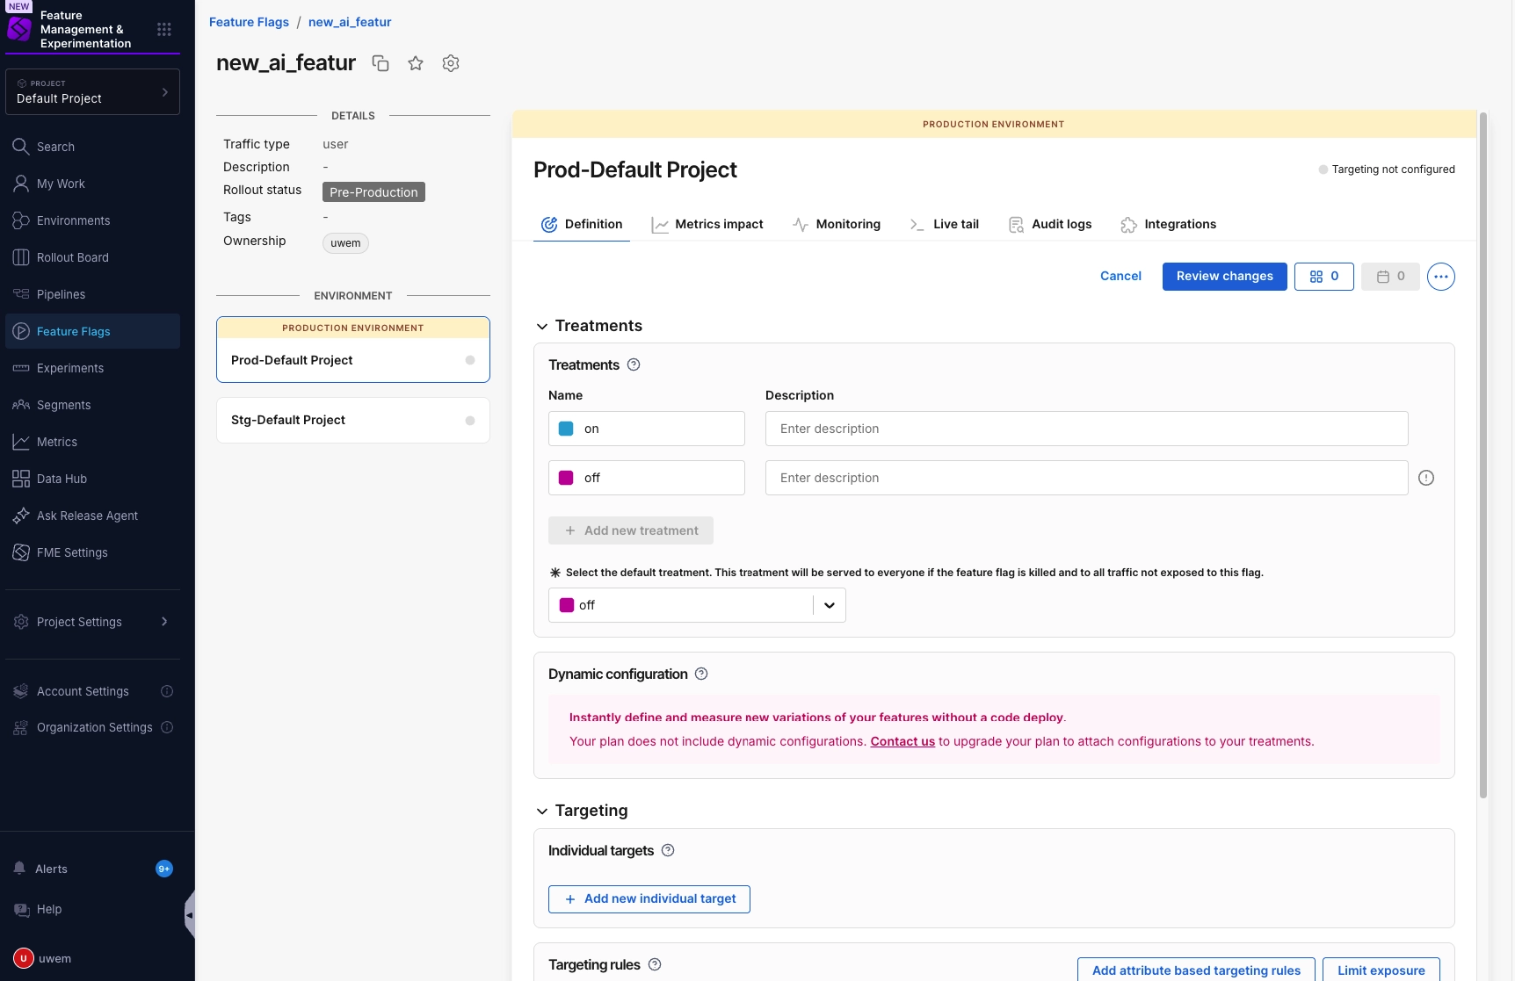
Task: Click Review changes button
Action: pyautogui.click(x=1225, y=276)
